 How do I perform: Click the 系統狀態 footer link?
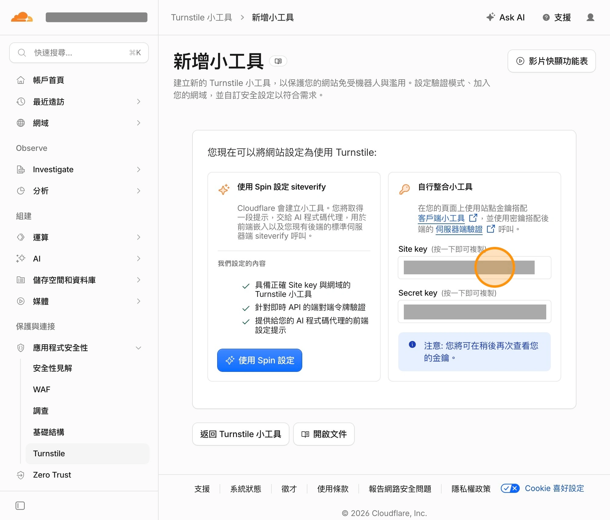tap(246, 489)
